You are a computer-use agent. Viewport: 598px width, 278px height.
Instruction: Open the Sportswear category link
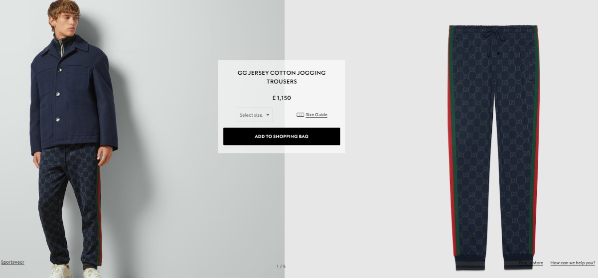click(x=12, y=262)
